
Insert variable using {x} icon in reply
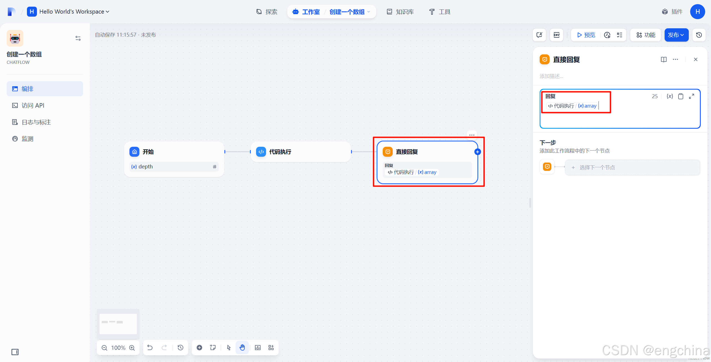670,96
